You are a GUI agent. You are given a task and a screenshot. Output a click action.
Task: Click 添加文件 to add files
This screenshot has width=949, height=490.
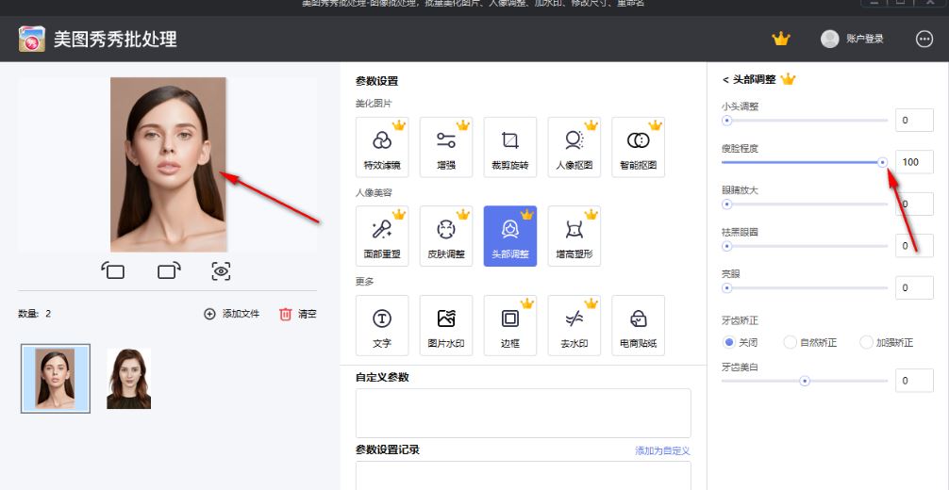point(232,314)
